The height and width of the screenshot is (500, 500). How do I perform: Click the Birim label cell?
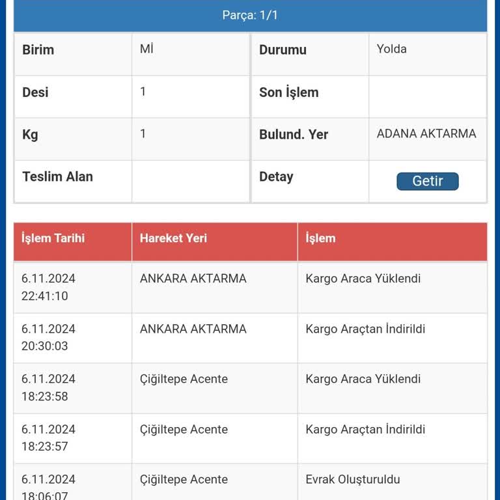point(38,50)
